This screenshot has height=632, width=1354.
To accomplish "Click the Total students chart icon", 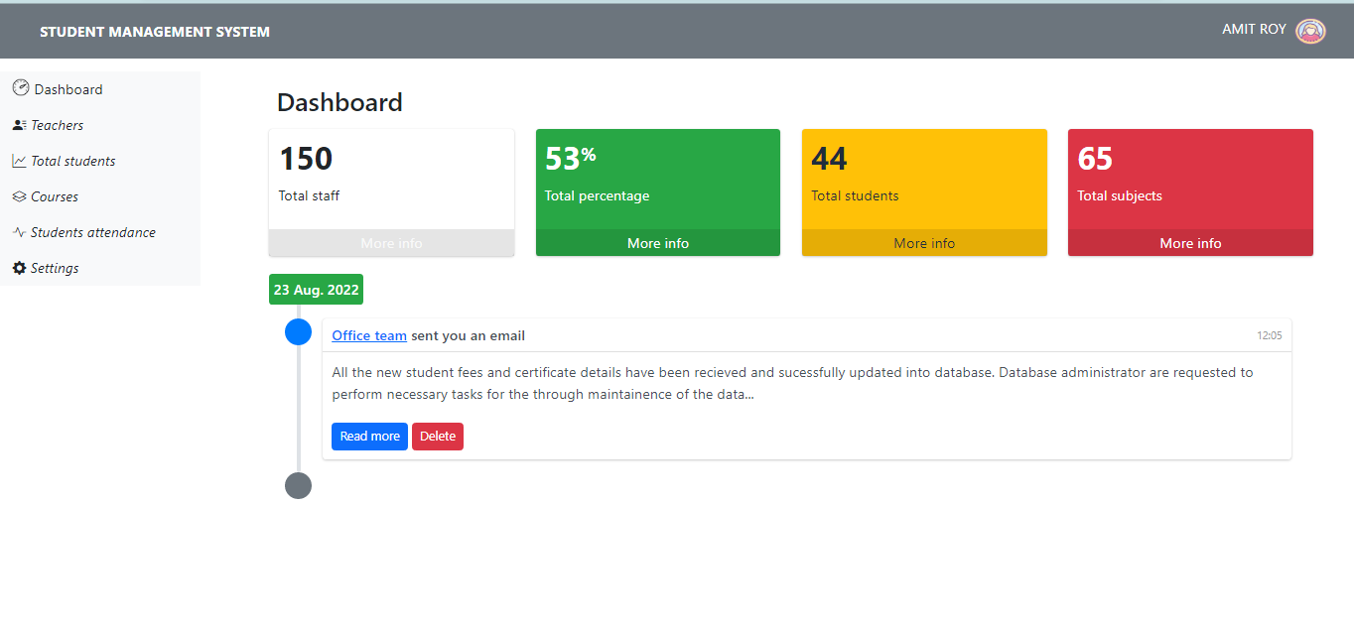I will tap(19, 161).
